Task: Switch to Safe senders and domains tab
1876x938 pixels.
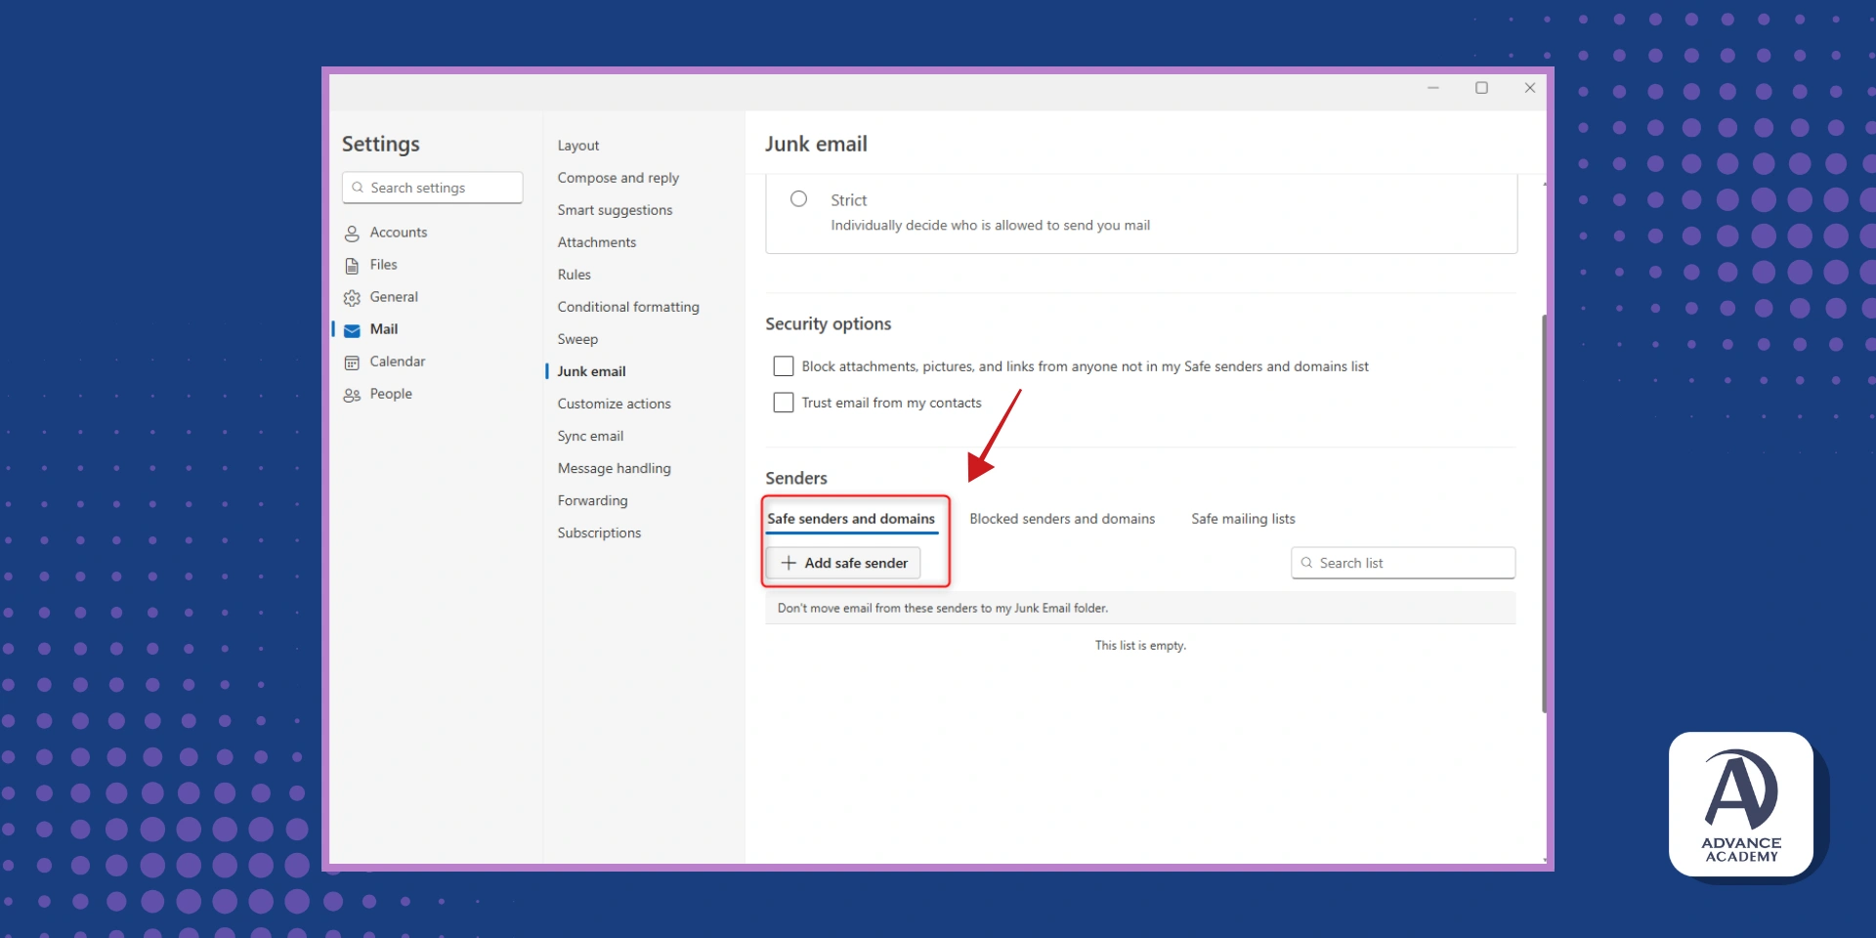Action: 851,519
